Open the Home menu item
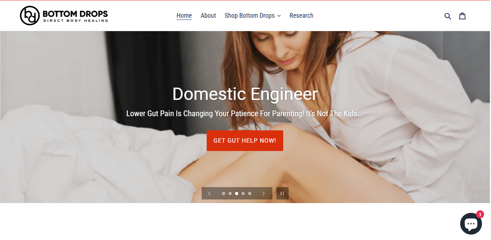The width and height of the screenshot is (491, 240). 184,16
